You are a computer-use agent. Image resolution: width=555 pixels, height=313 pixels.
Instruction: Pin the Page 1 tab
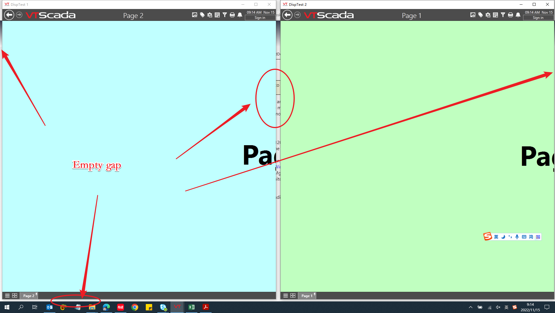point(314,294)
